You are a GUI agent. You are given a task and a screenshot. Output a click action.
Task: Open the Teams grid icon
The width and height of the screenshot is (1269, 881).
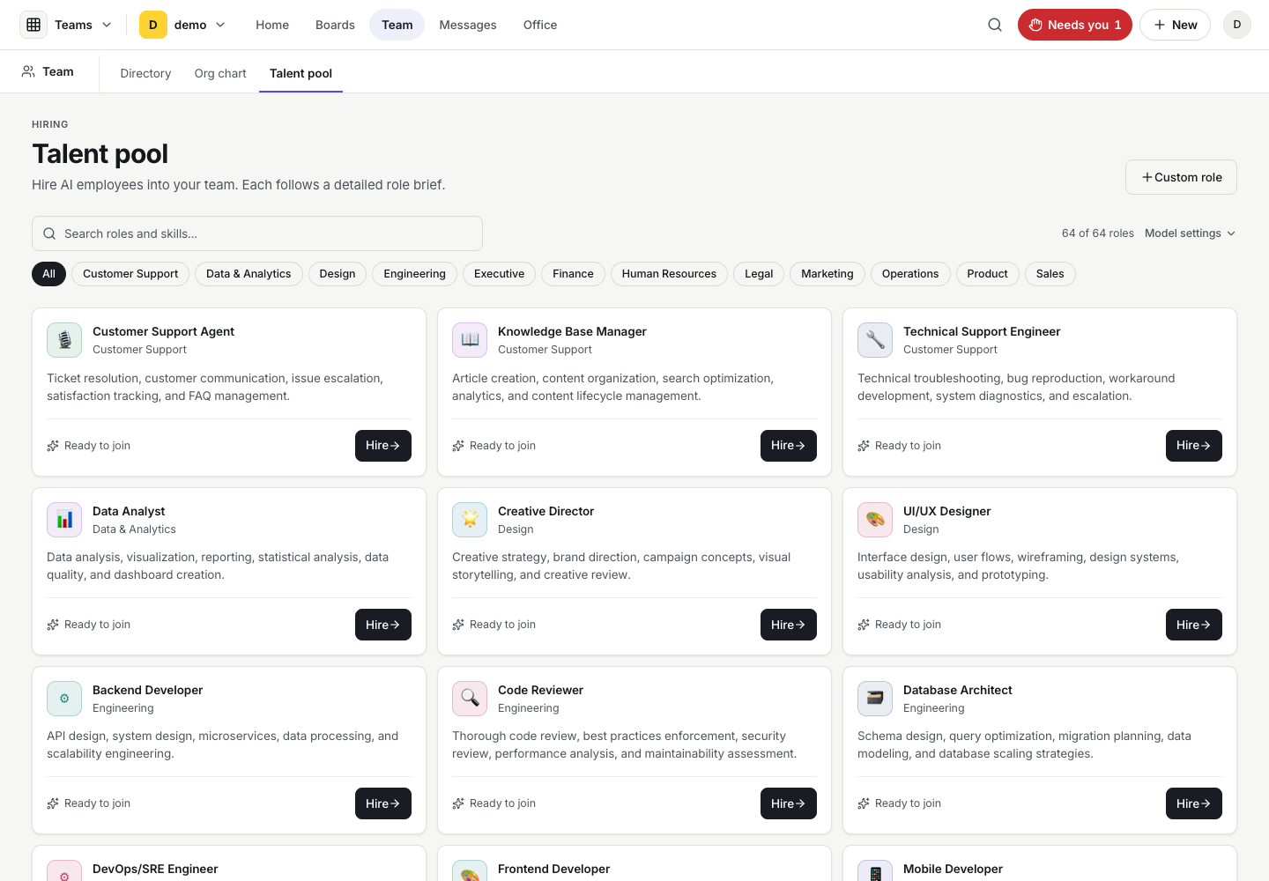[x=33, y=25]
